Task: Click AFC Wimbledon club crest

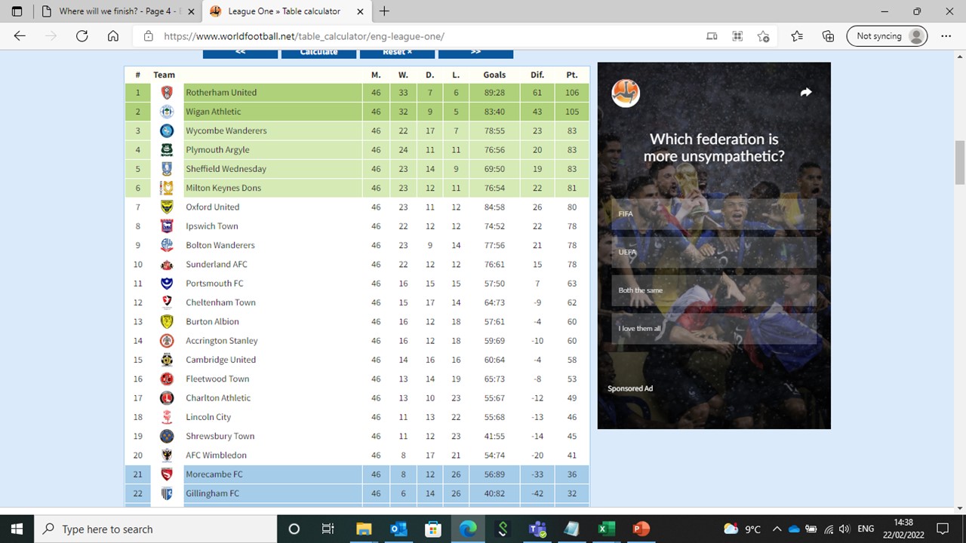Action: pyautogui.click(x=167, y=456)
